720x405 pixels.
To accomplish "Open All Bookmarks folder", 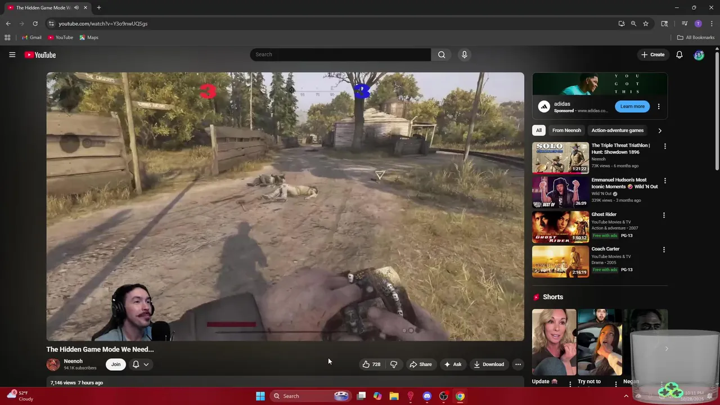I will pyautogui.click(x=696, y=37).
